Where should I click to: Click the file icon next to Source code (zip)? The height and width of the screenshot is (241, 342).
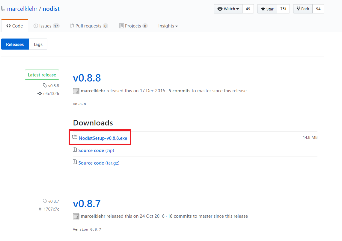click(75, 149)
